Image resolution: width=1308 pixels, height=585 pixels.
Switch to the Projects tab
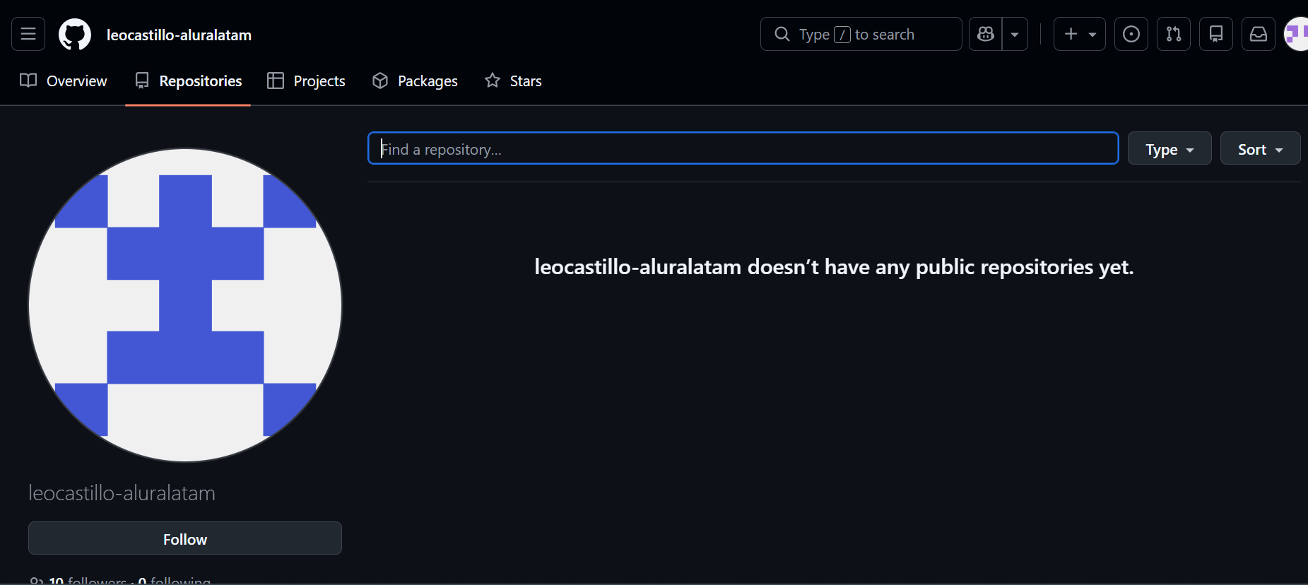pyautogui.click(x=306, y=81)
